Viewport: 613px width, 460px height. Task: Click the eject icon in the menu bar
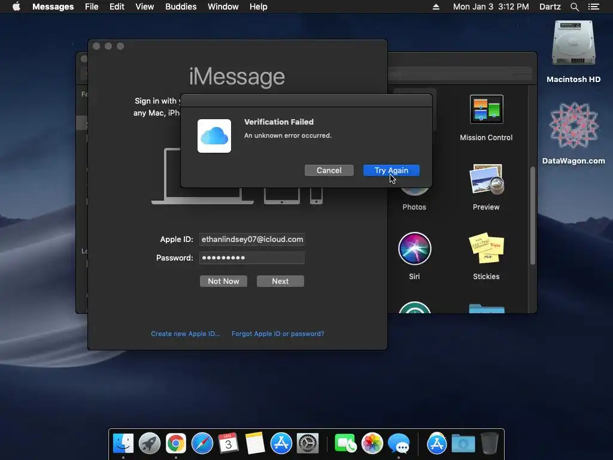click(x=436, y=7)
